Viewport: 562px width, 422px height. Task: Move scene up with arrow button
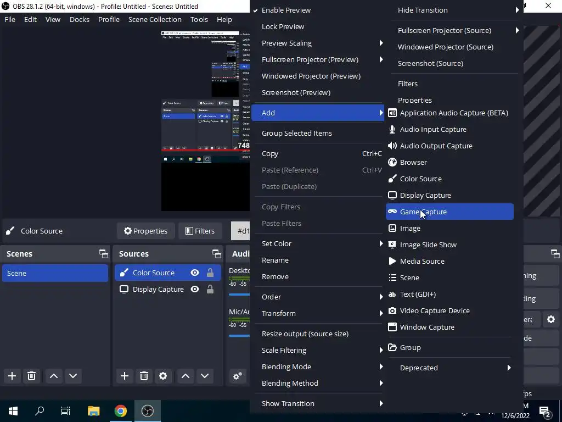pos(54,376)
